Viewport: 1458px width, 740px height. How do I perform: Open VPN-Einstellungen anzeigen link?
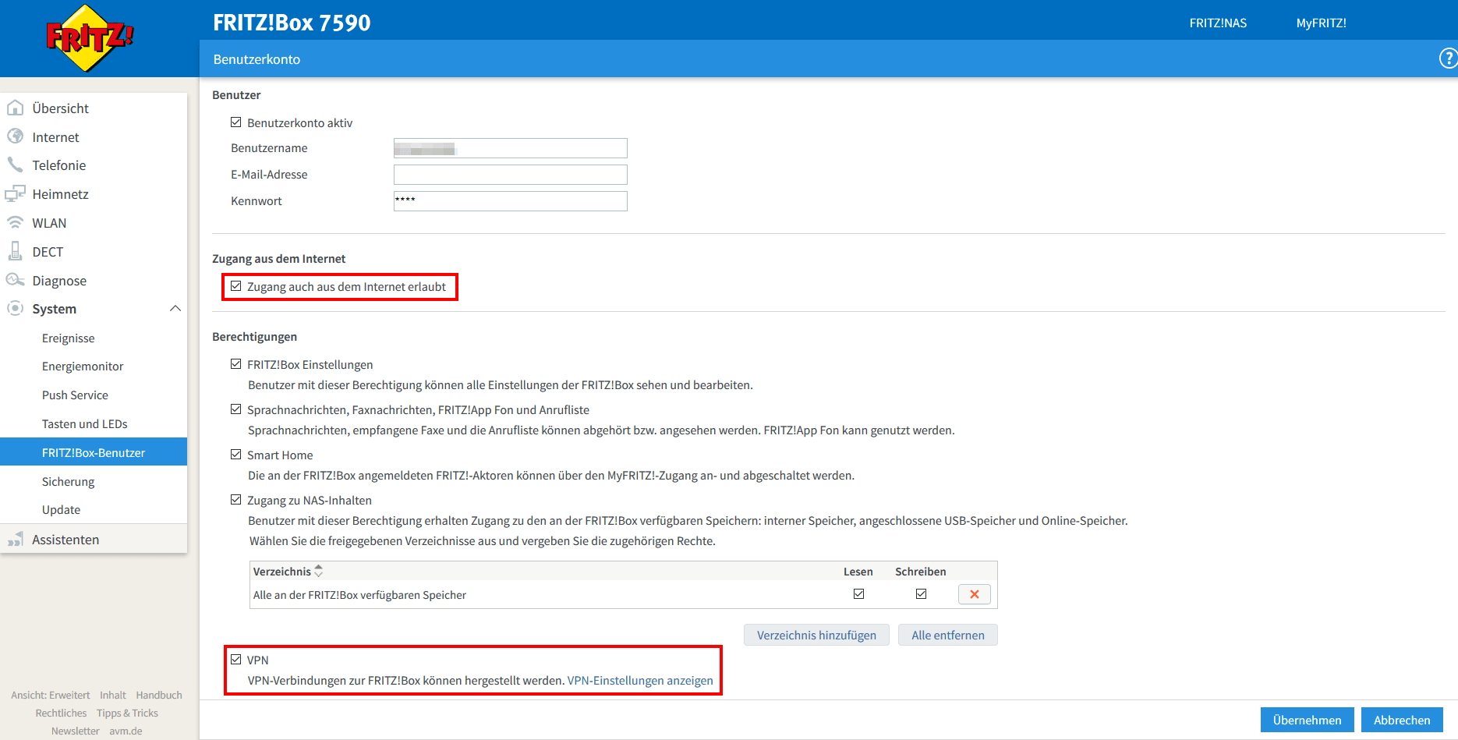[640, 680]
